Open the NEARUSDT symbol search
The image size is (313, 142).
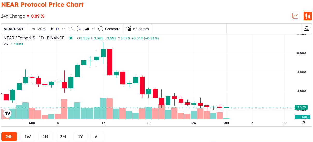(14, 29)
